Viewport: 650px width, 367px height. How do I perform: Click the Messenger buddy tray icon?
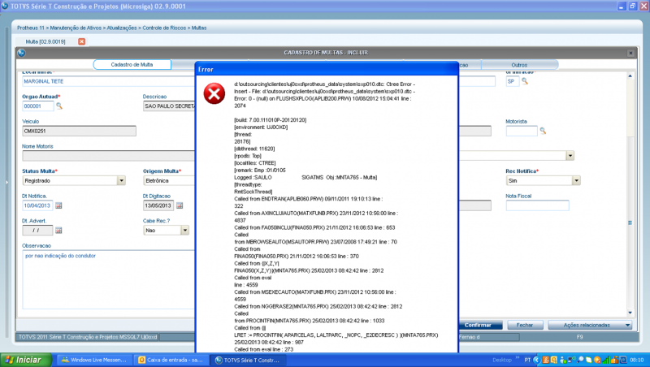[563, 361]
